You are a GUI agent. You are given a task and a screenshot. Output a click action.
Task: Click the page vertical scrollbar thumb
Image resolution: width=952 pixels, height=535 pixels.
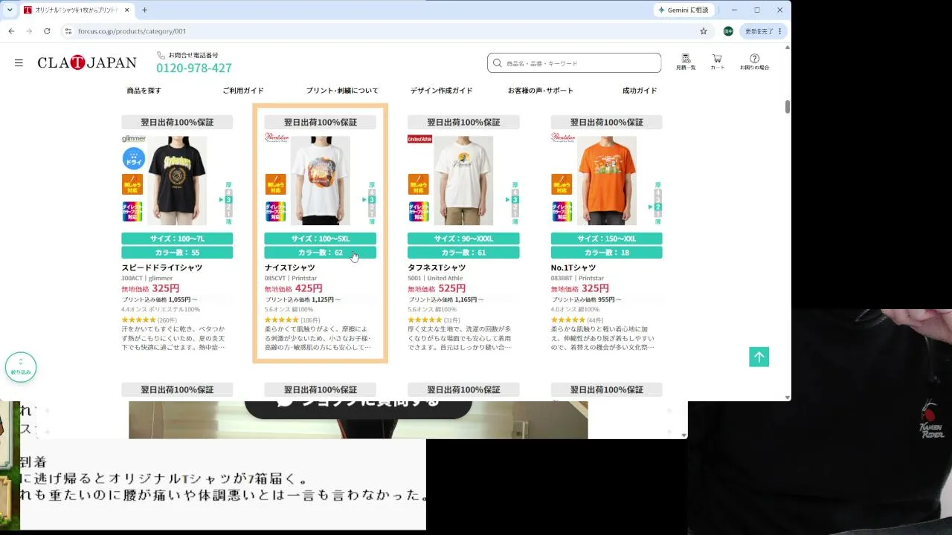(x=788, y=107)
